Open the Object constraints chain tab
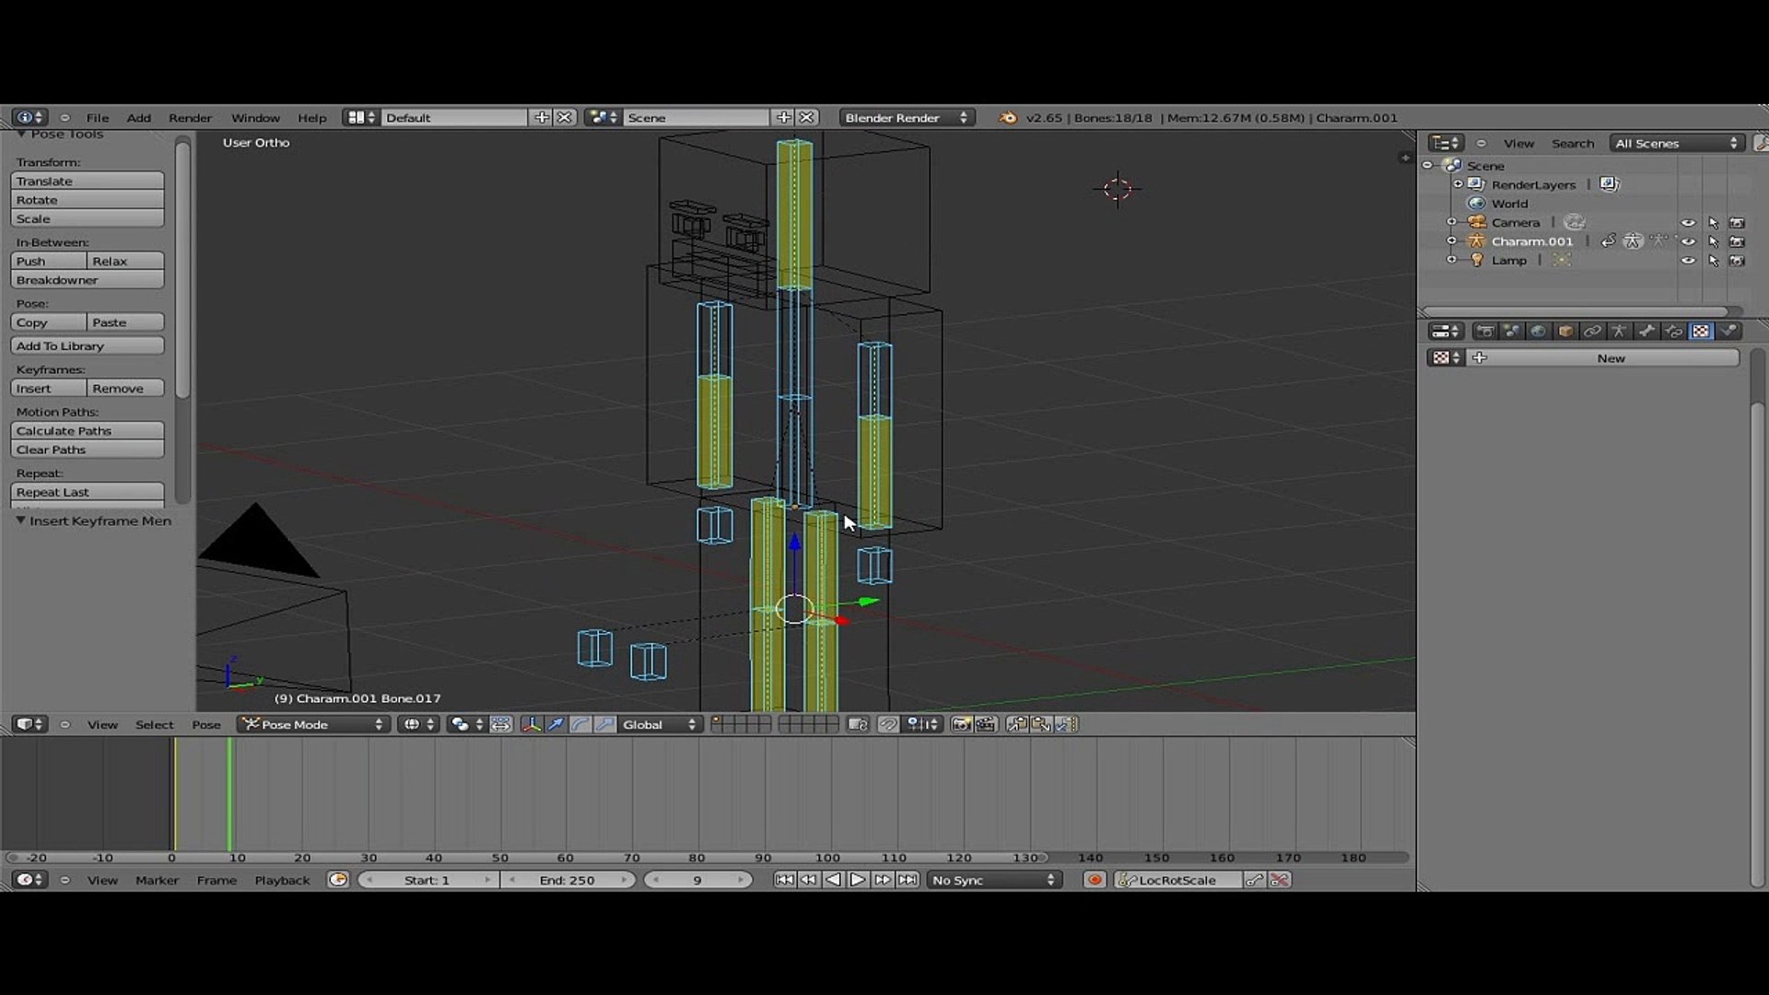The width and height of the screenshot is (1769, 995). click(x=1592, y=331)
